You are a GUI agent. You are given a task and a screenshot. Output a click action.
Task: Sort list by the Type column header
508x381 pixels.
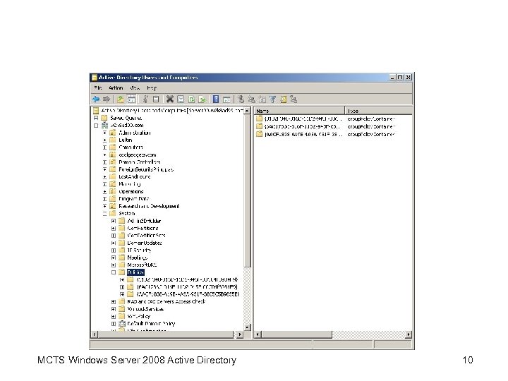(x=378, y=111)
